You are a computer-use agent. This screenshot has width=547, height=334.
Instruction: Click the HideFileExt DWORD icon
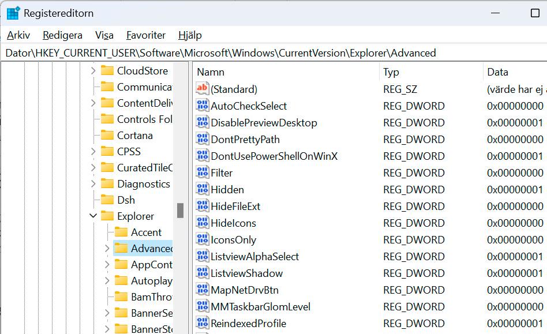pyautogui.click(x=203, y=206)
